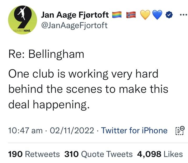This screenshot has height=163, width=188.
Task: Click the "deal happening." tweet line
Action: click(49, 105)
